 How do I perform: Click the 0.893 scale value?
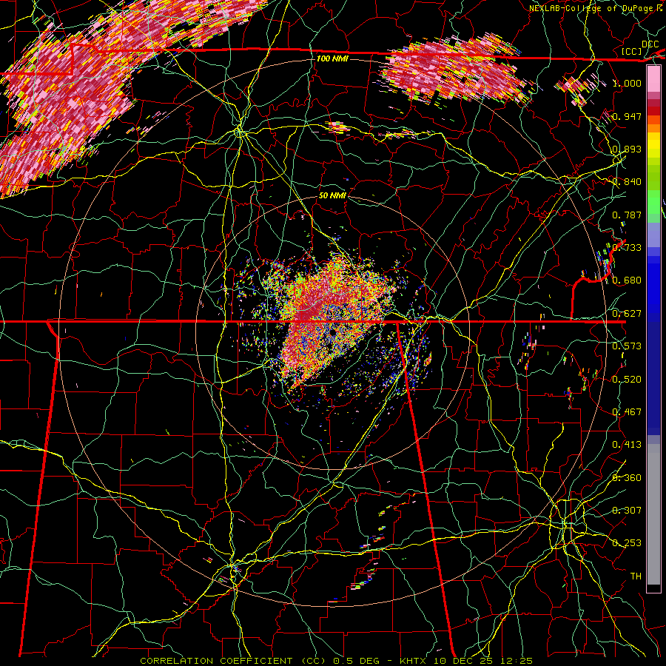[627, 149]
